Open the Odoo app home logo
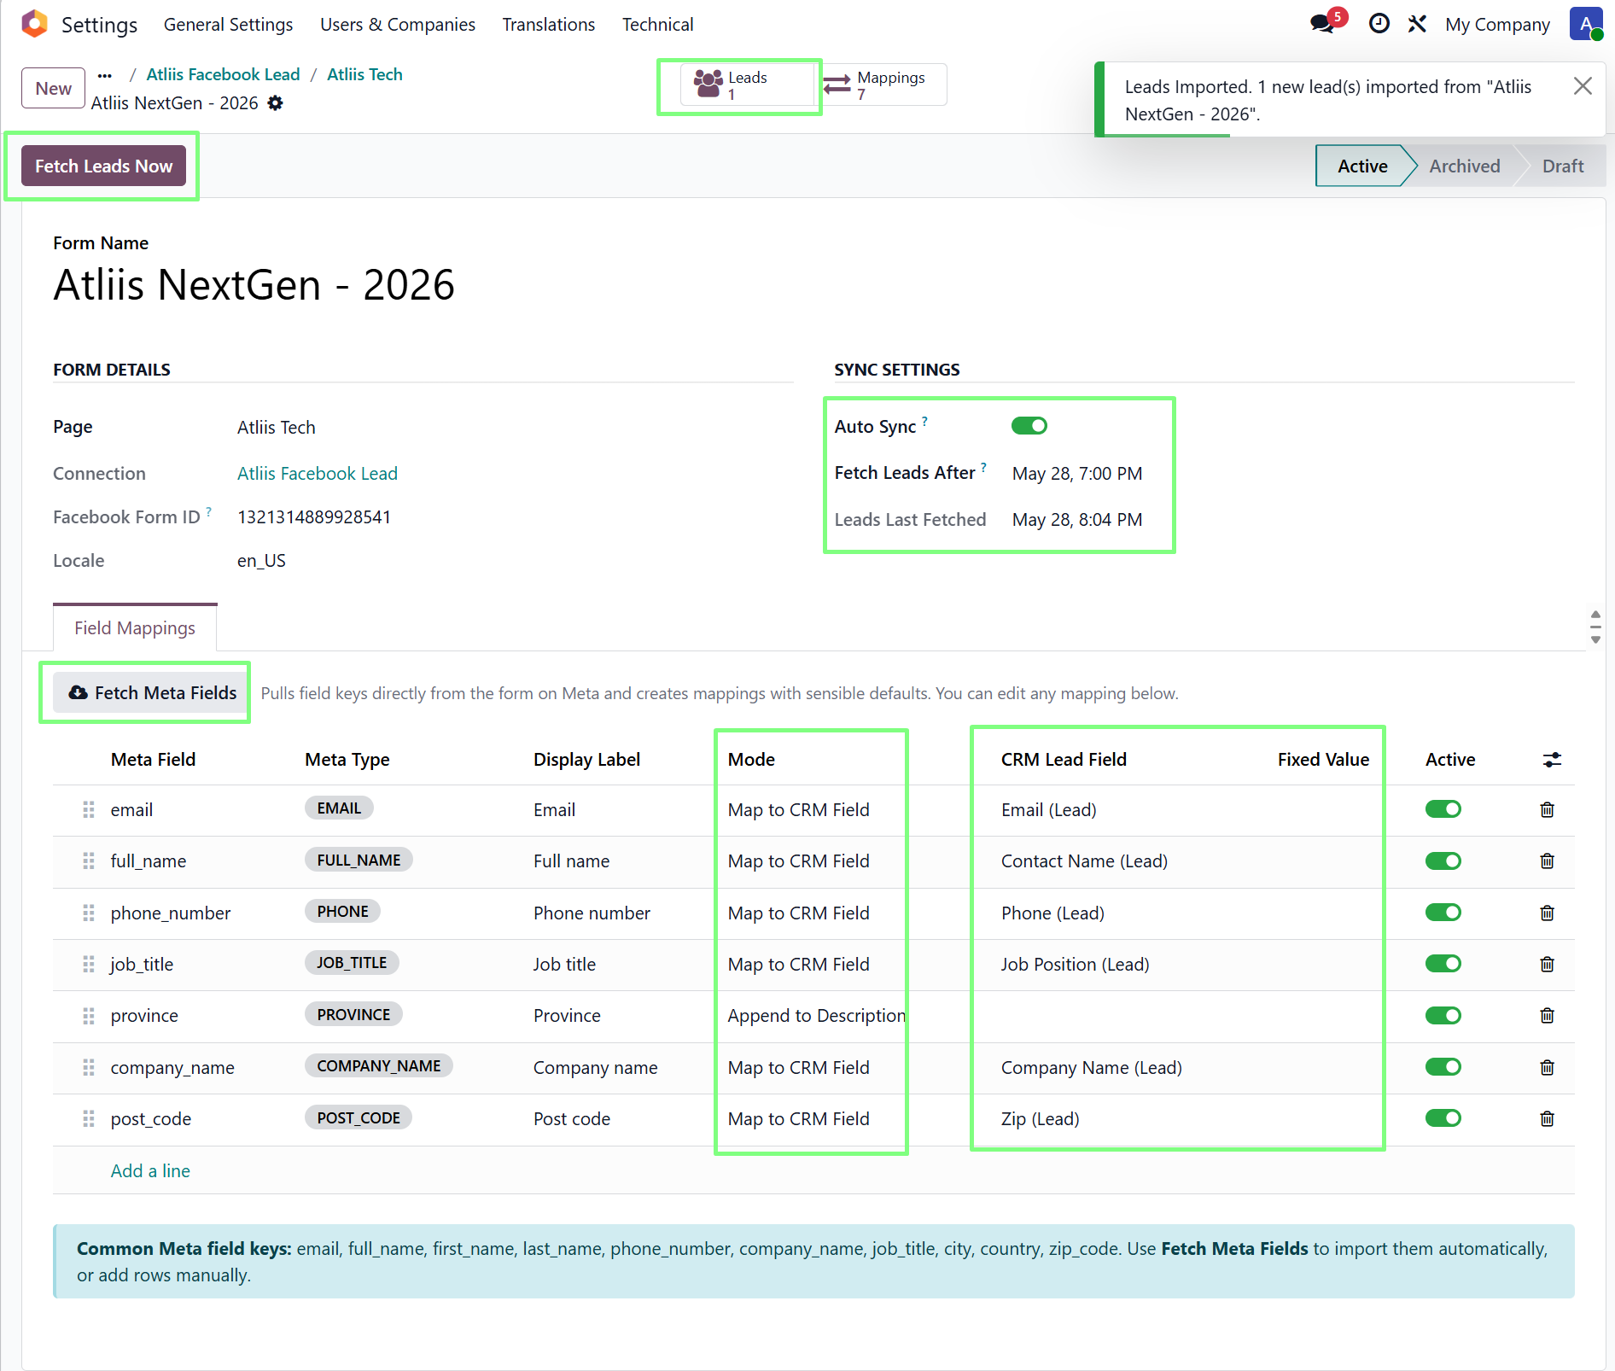Viewport: 1615px width, 1371px height. point(34,24)
